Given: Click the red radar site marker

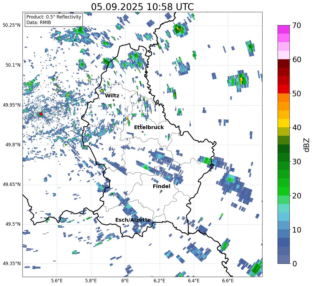Looking at the screenshot, I should click(41, 114).
